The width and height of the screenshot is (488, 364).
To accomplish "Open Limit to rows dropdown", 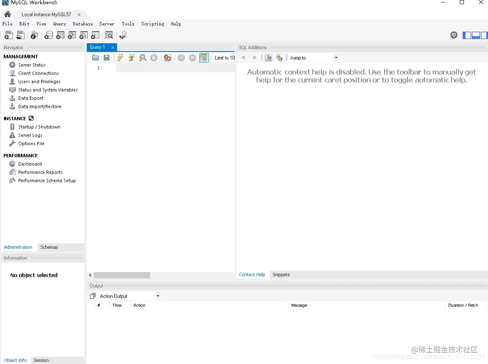I will [224, 58].
